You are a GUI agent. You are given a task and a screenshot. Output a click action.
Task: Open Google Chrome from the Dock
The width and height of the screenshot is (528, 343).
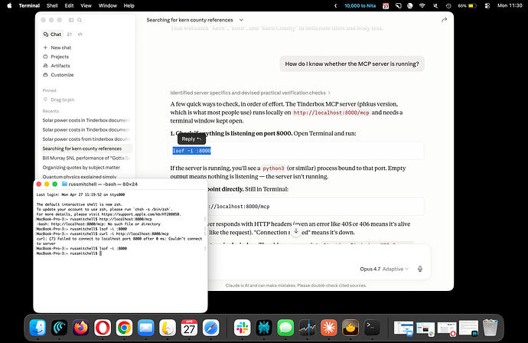tap(124, 328)
